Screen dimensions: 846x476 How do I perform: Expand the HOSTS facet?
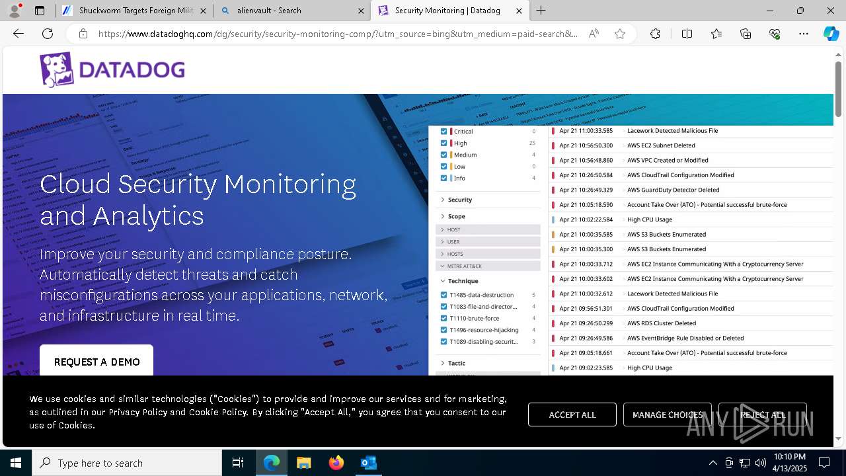[488, 254]
